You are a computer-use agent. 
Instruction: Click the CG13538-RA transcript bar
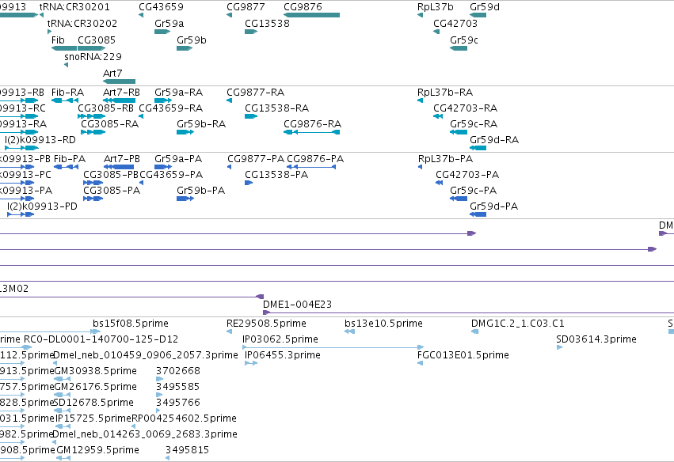point(251,116)
